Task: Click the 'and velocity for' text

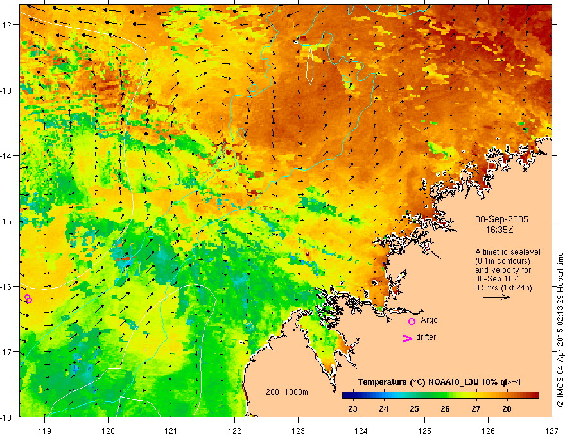Action: [503, 270]
